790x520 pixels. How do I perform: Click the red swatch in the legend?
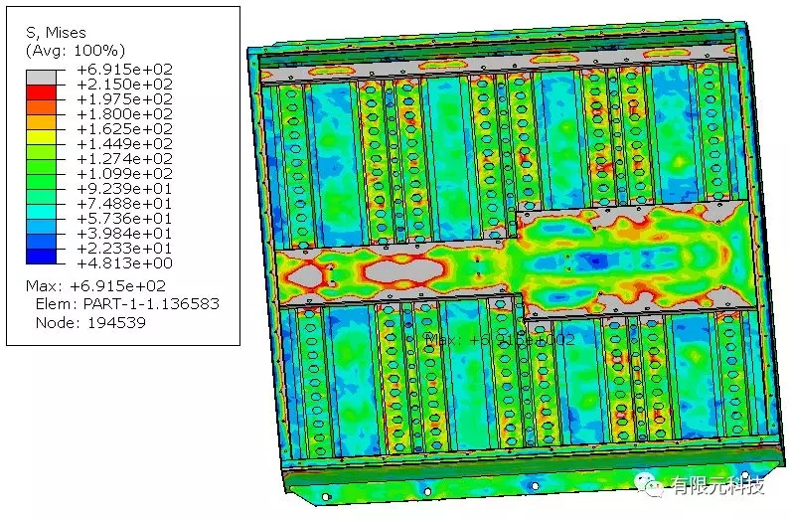41,91
